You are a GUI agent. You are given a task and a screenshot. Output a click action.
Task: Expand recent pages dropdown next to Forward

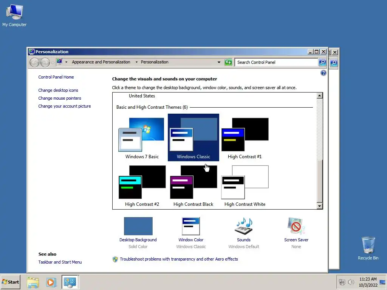pyautogui.click(x=53, y=63)
